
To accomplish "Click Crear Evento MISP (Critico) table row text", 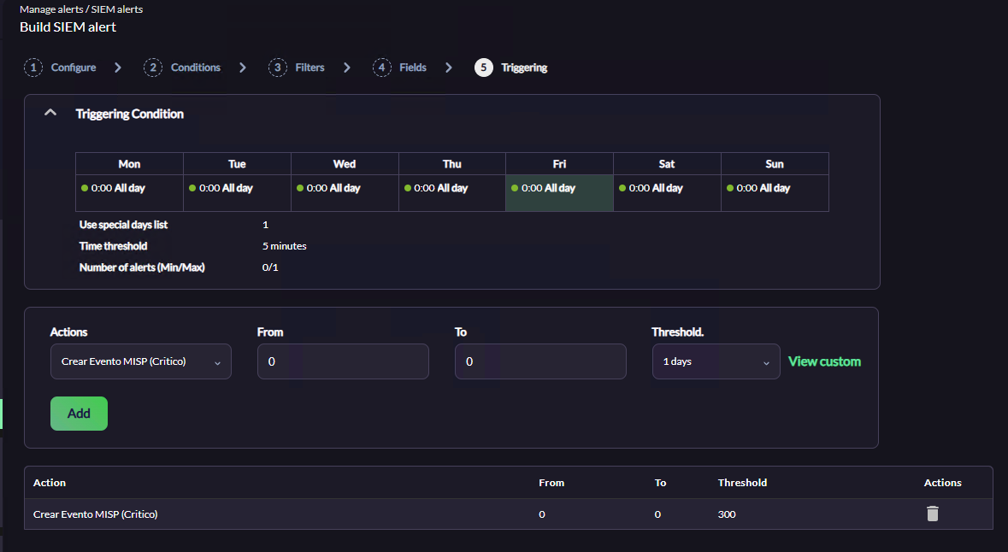I will tap(95, 514).
